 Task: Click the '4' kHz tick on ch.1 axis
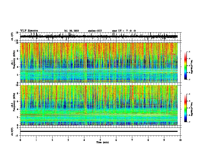click(18, 67)
